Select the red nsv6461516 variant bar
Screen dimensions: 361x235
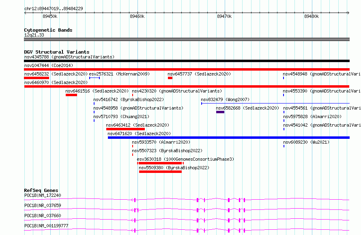[71, 95]
